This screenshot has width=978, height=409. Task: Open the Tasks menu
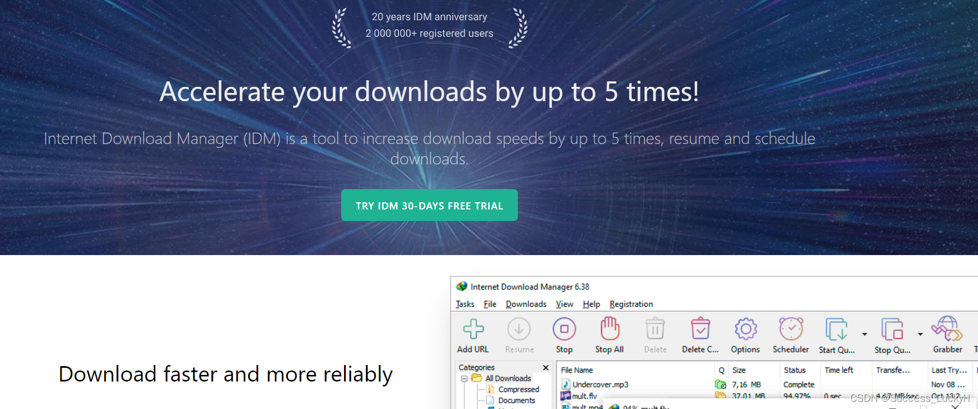tap(465, 304)
